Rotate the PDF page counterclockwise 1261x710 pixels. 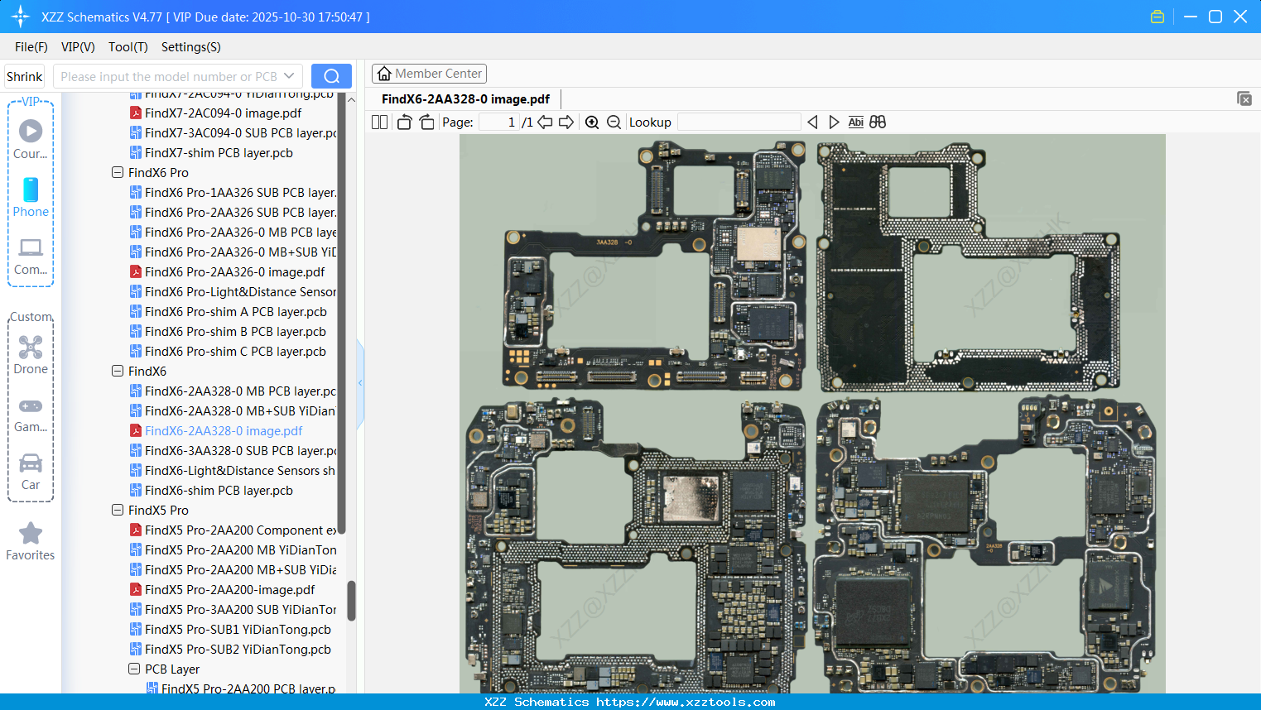point(404,122)
